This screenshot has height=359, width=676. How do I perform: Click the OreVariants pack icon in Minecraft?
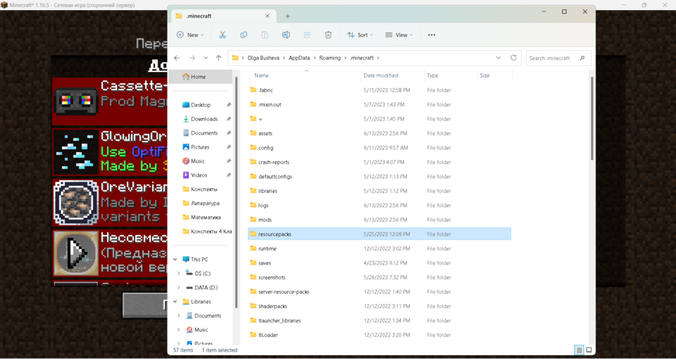pos(76,202)
